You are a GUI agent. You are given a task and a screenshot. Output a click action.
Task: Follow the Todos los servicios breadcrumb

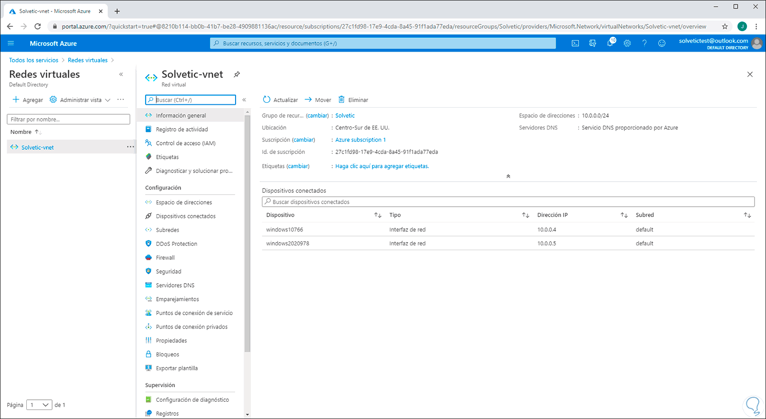click(34, 60)
